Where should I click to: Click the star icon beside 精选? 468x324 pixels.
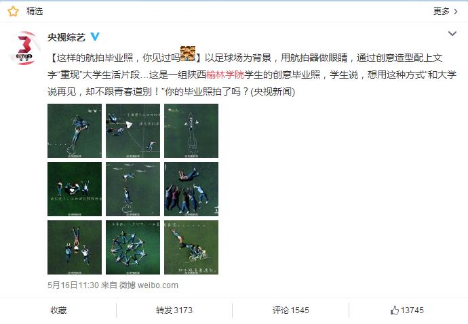tap(13, 12)
